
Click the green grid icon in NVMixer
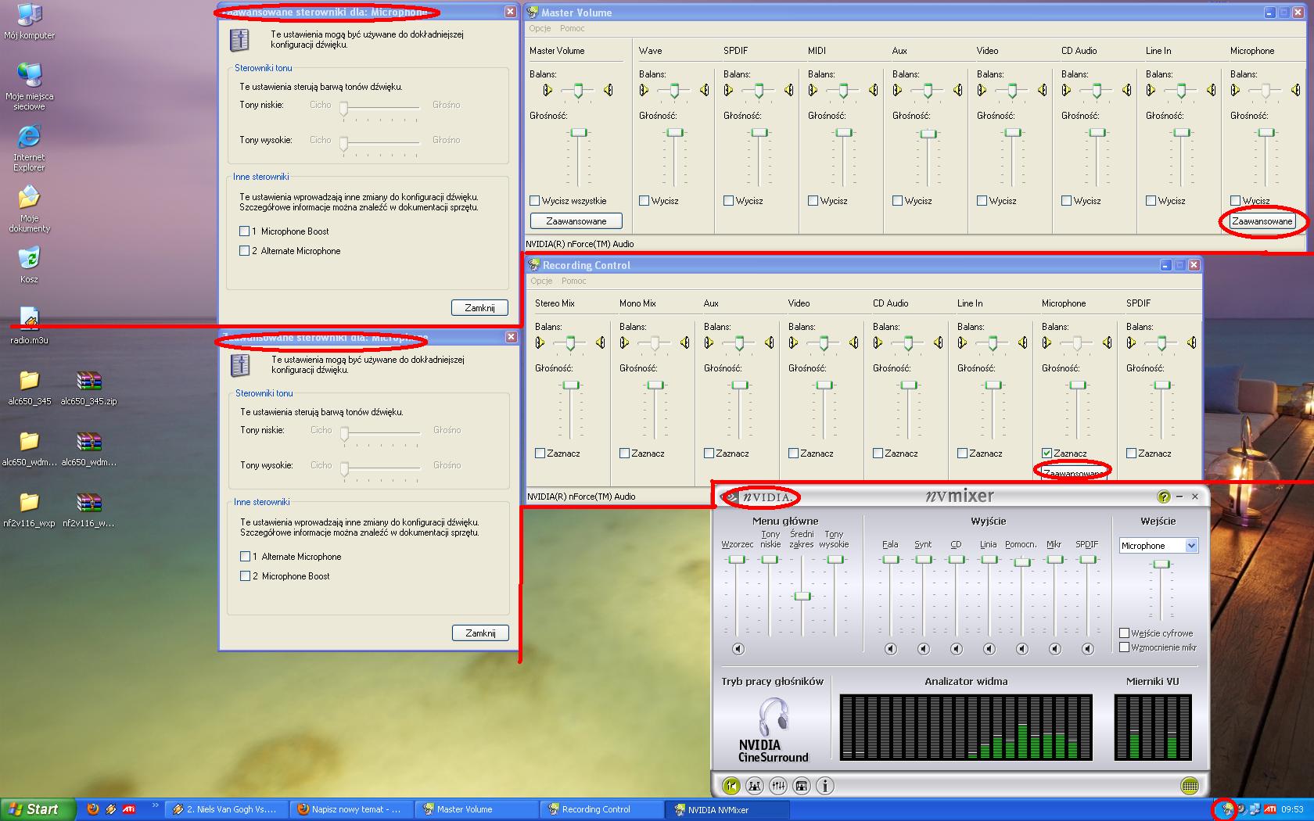click(x=1190, y=786)
